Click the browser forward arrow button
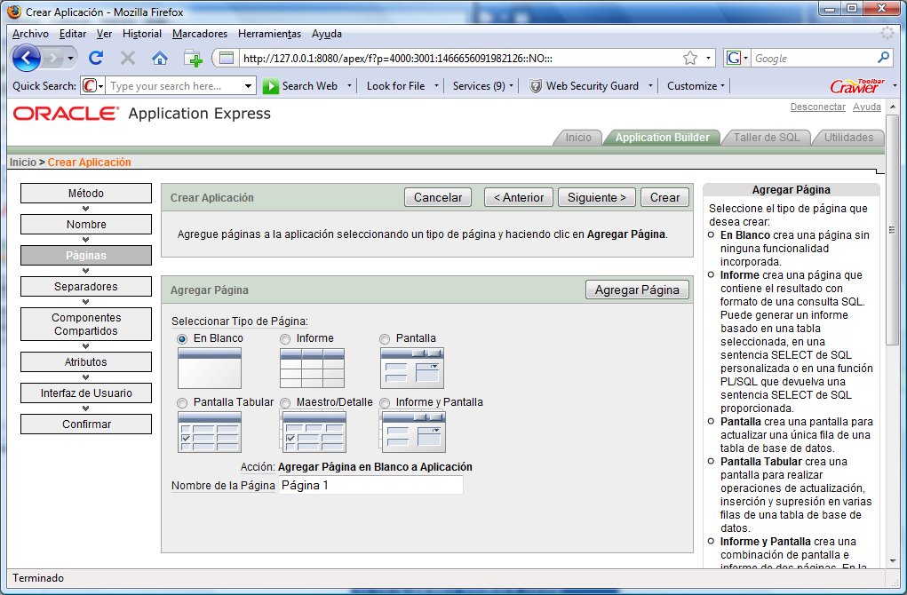The image size is (907, 595). click(x=52, y=58)
